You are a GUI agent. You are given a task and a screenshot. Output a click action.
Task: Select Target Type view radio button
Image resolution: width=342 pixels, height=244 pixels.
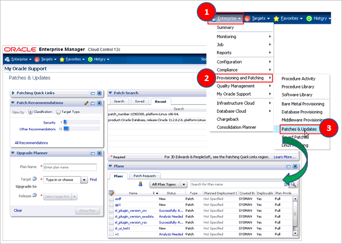coord(58,112)
